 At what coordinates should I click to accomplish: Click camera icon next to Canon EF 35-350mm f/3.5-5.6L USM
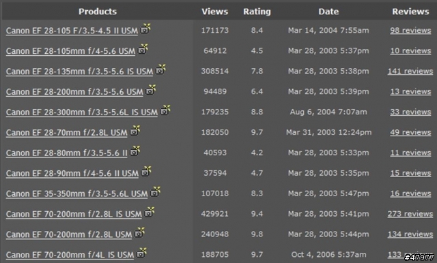coord(156,192)
